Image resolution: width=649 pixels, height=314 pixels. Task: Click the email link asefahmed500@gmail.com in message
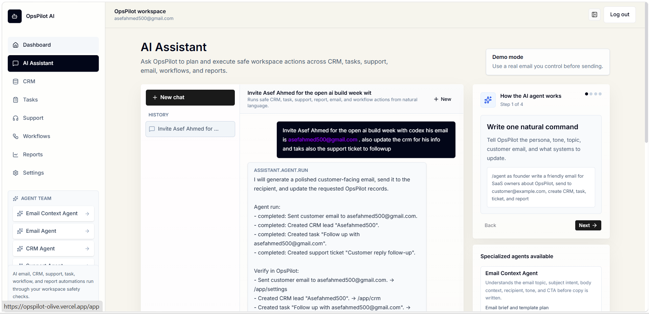pyautogui.click(x=323, y=140)
